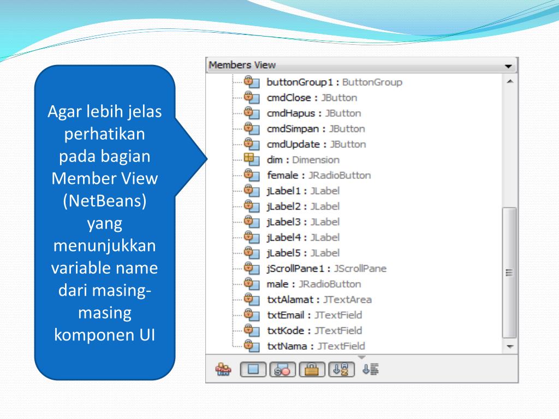Click the field icon beside cmdSimpan
The height and width of the screenshot is (419, 559).
252,129
